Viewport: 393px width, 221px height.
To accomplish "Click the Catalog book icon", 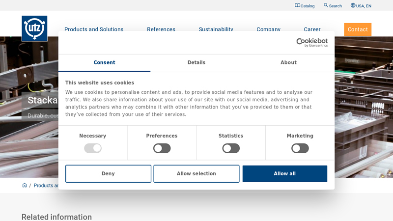I will [x=297, y=5].
